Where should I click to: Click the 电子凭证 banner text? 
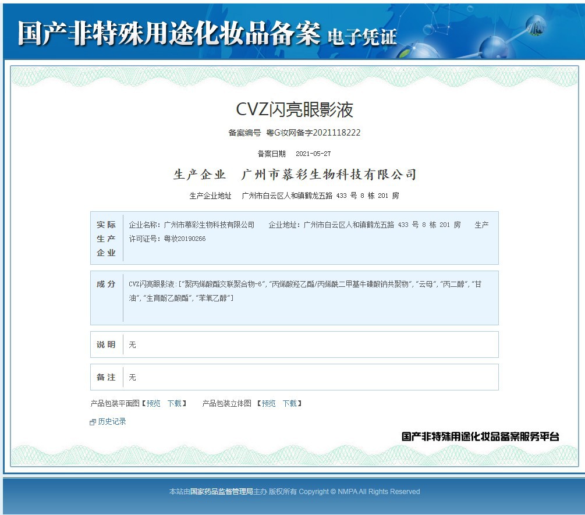(362, 37)
